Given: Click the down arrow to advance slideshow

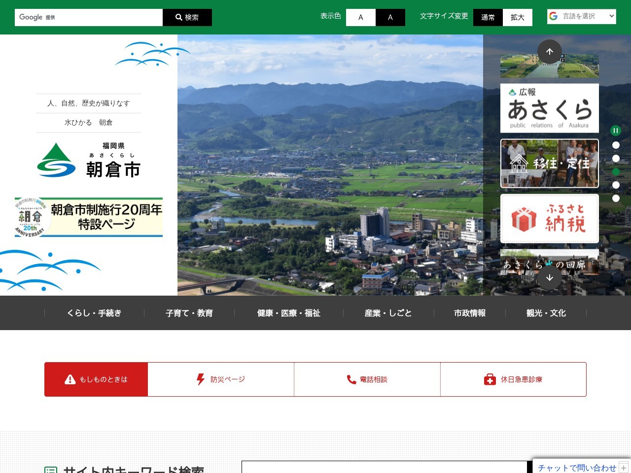Looking at the screenshot, I should point(549,277).
